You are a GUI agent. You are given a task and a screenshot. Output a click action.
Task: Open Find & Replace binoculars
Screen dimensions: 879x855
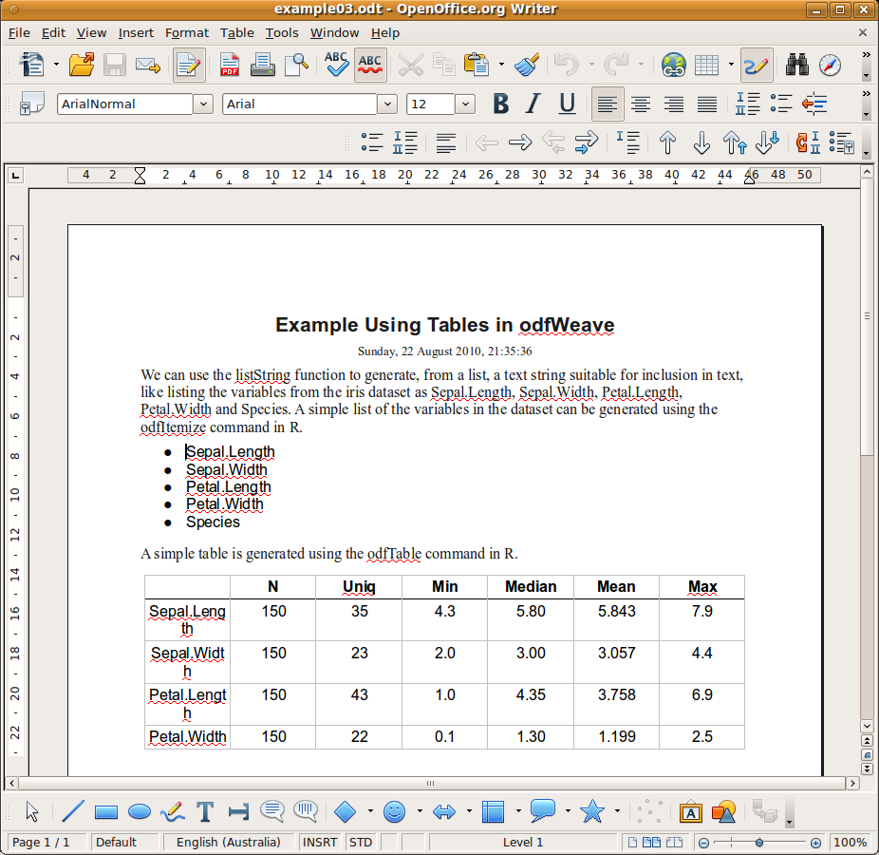point(796,65)
